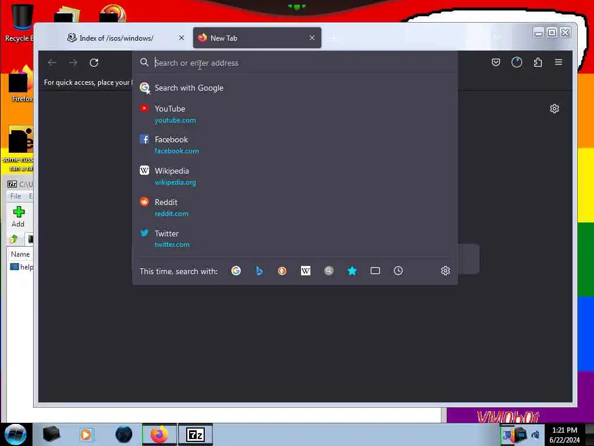The height and width of the screenshot is (446, 594).
Task: Search open tabs icon
Action: pos(375,271)
